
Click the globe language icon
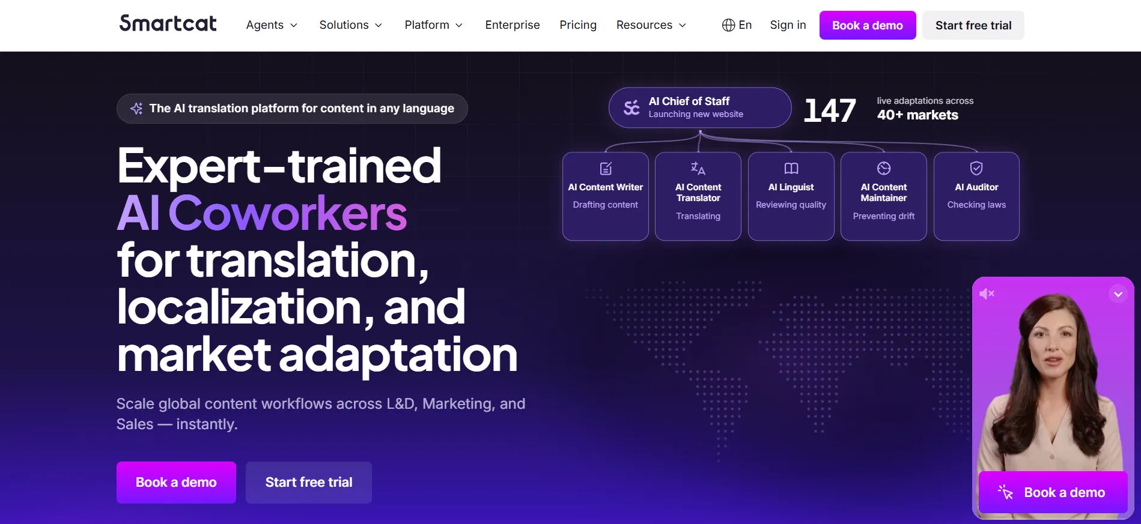tap(728, 25)
